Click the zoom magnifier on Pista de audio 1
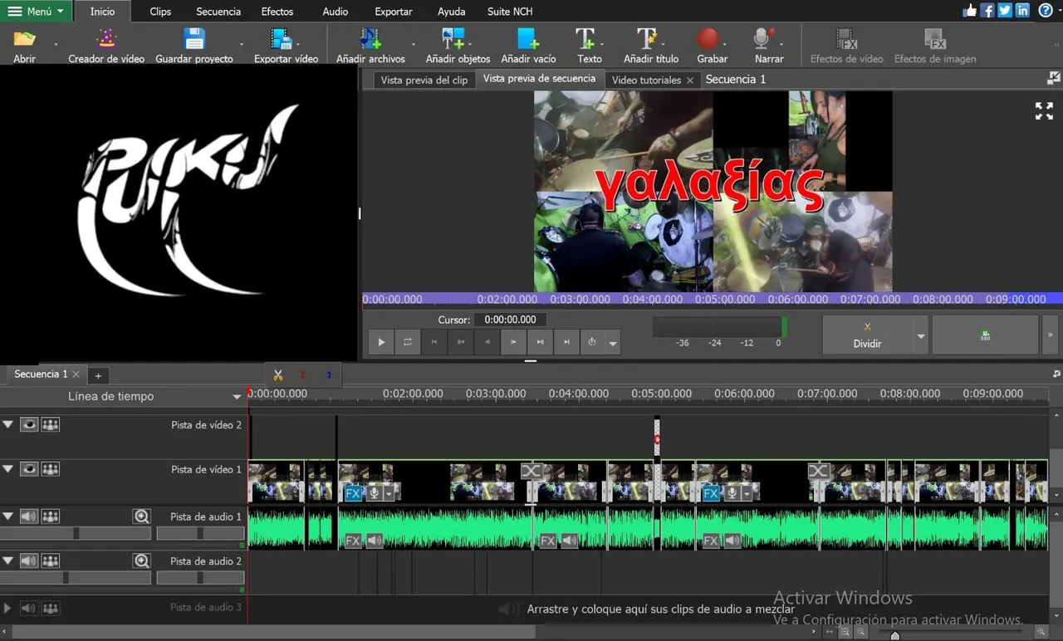 pyautogui.click(x=142, y=516)
